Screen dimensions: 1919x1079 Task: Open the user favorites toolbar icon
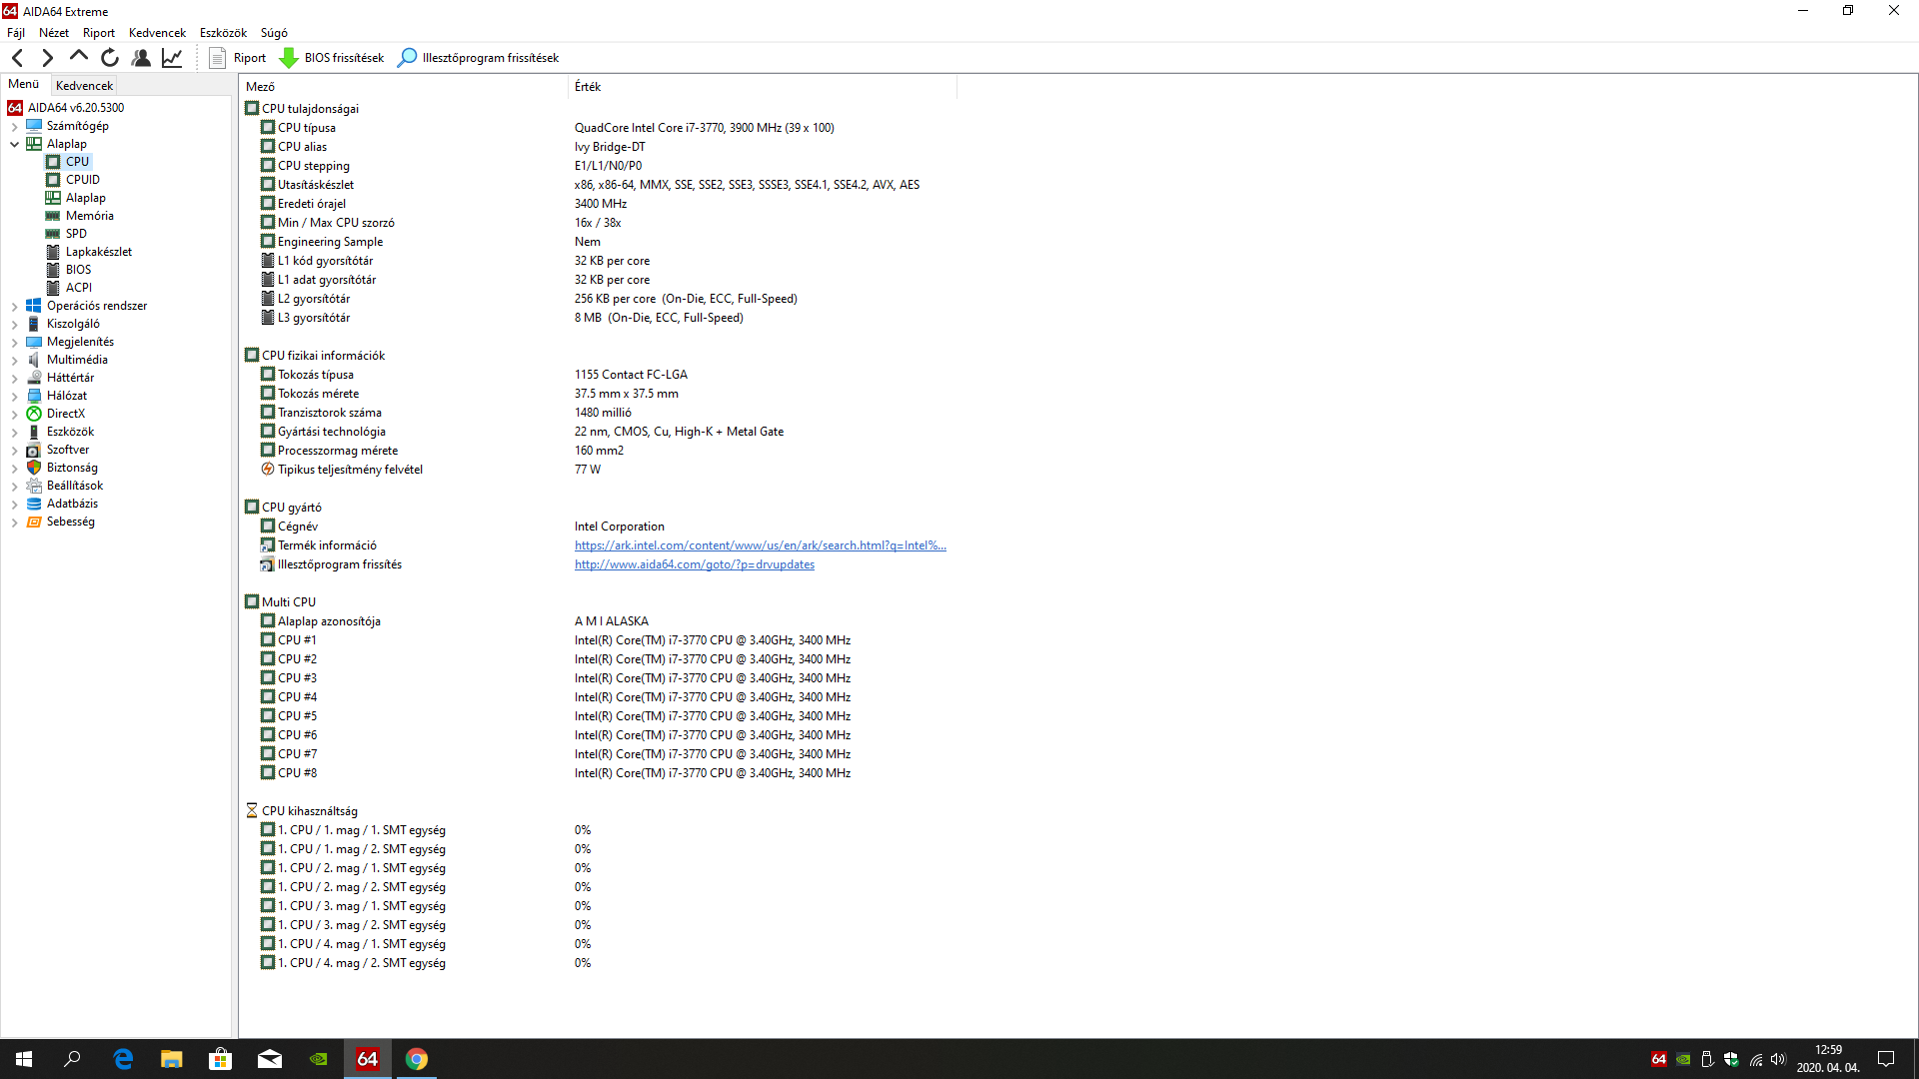(x=141, y=58)
